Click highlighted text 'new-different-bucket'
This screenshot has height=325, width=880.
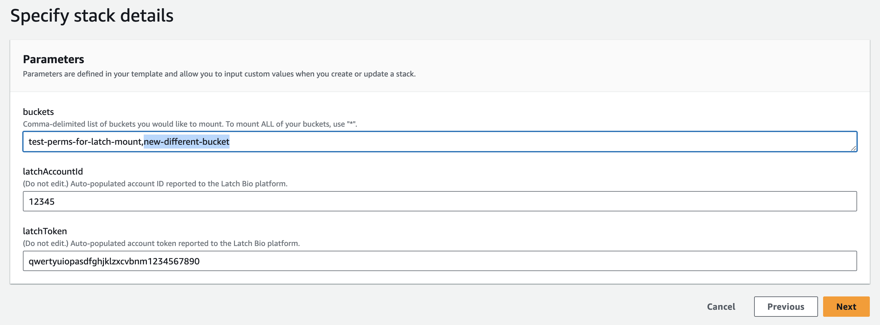187,142
